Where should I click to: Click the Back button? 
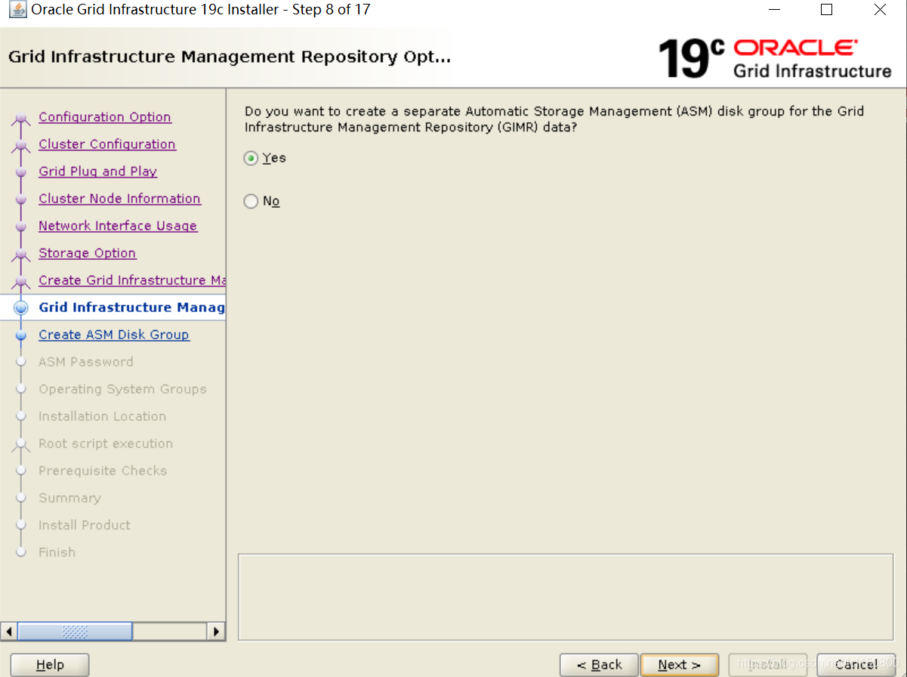click(x=599, y=665)
